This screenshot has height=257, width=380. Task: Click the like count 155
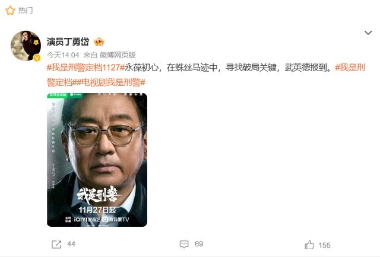(325, 245)
